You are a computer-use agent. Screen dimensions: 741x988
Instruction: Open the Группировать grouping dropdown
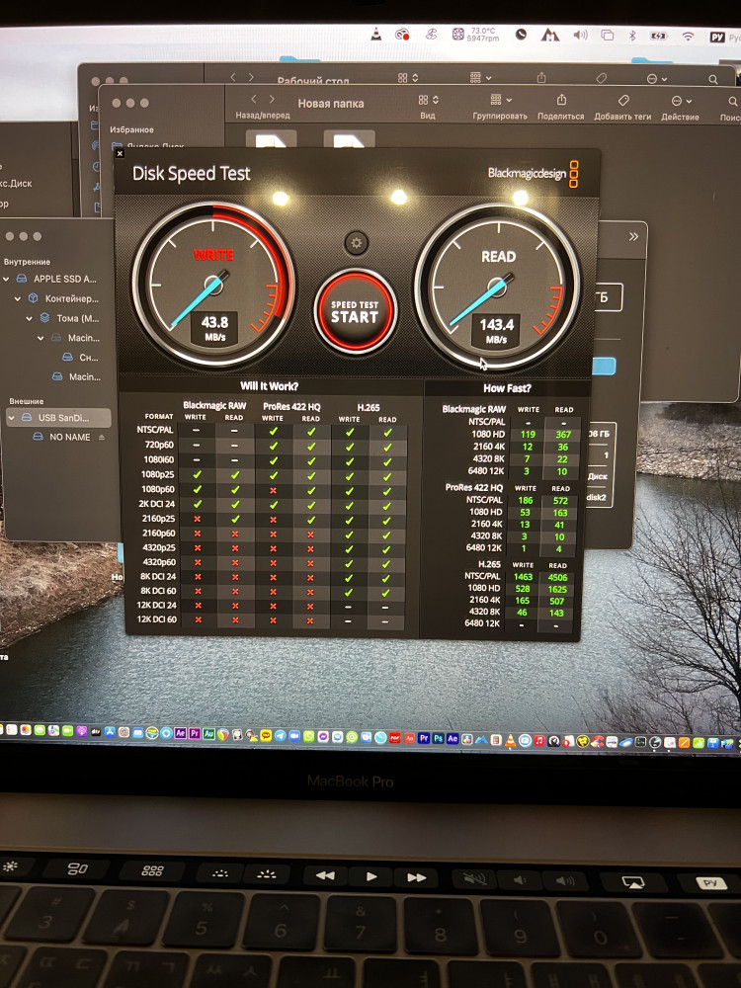[x=499, y=100]
